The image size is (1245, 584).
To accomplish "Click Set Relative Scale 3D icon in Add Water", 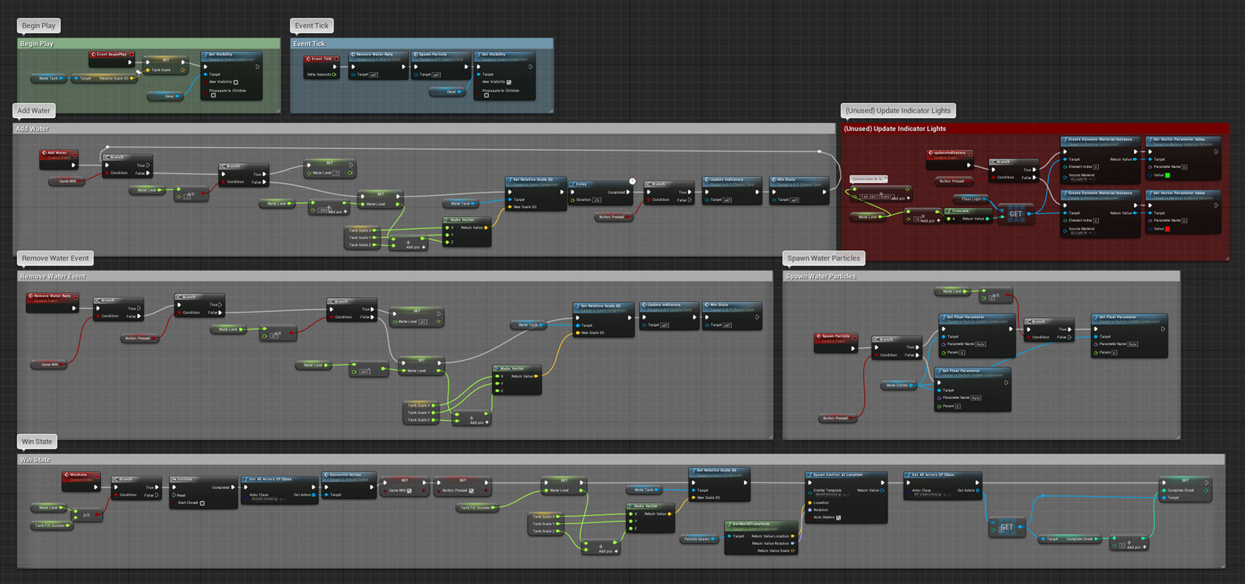I will (x=510, y=179).
